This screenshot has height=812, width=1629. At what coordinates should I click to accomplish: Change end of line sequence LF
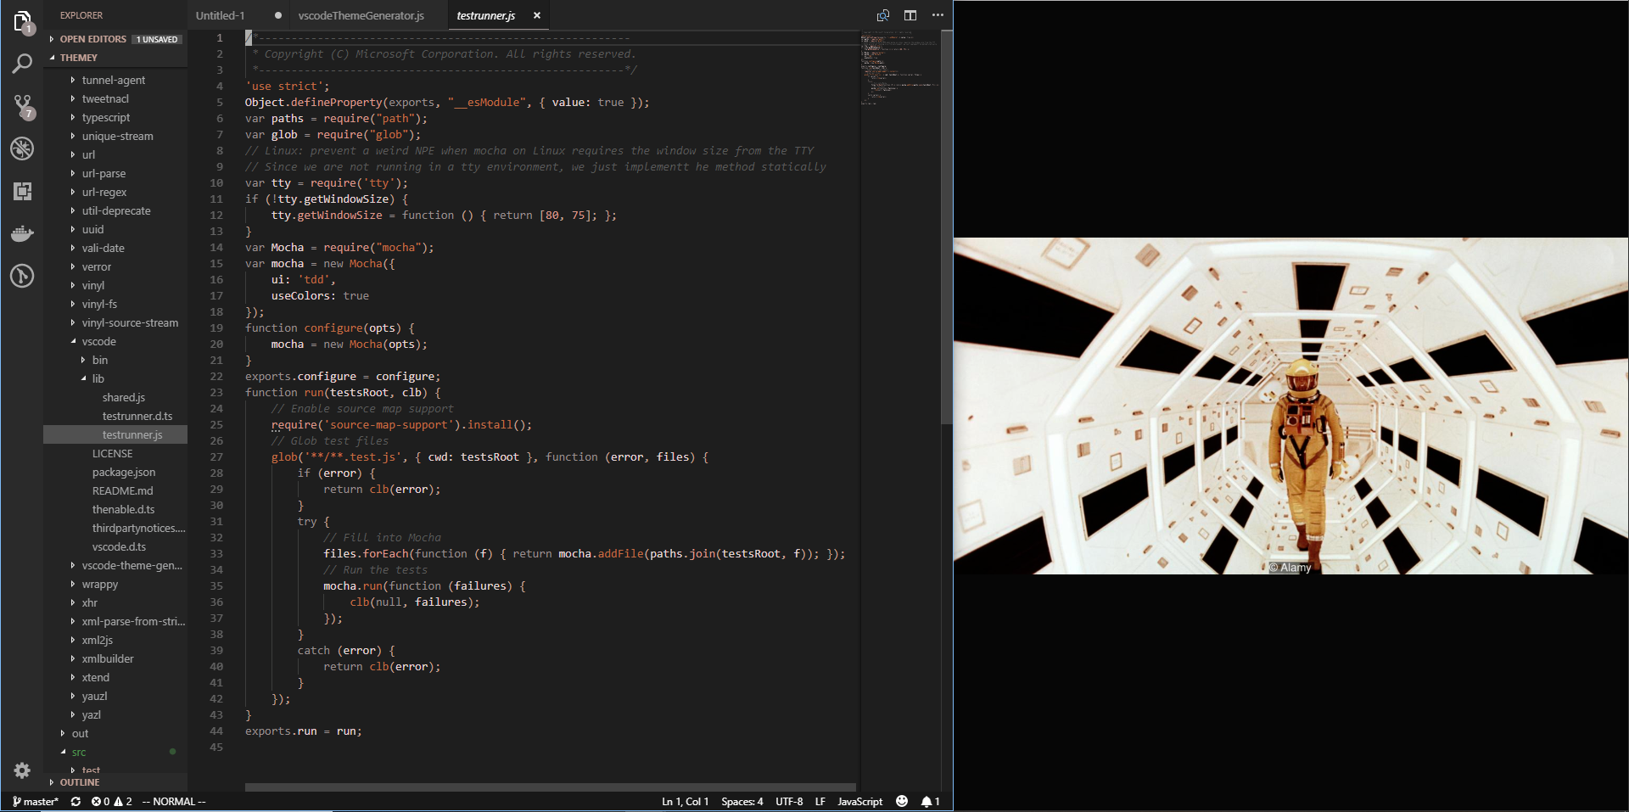(820, 802)
